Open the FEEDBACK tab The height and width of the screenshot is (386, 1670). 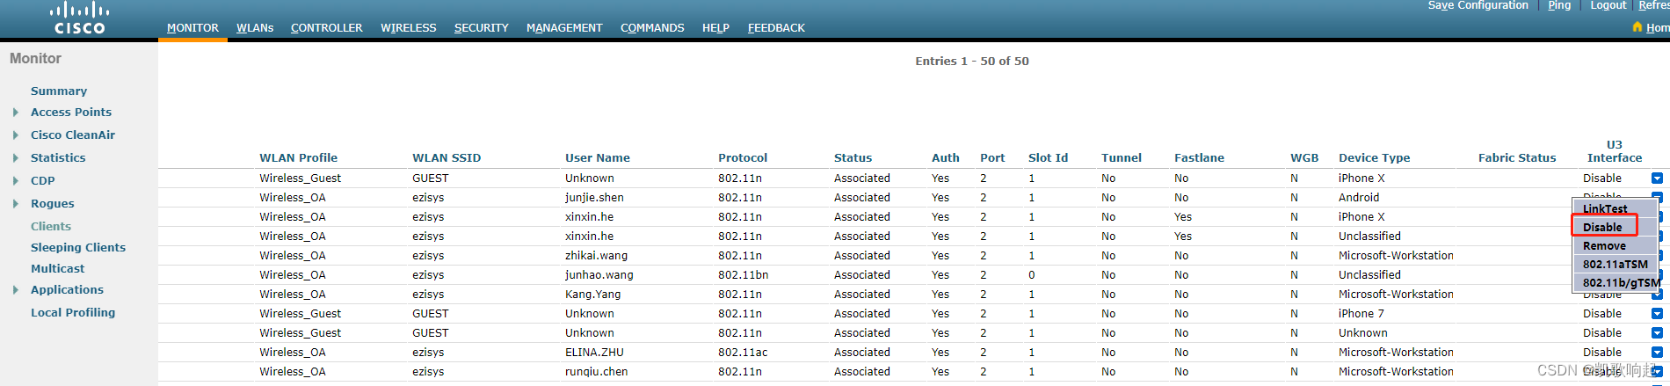point(776,28)
